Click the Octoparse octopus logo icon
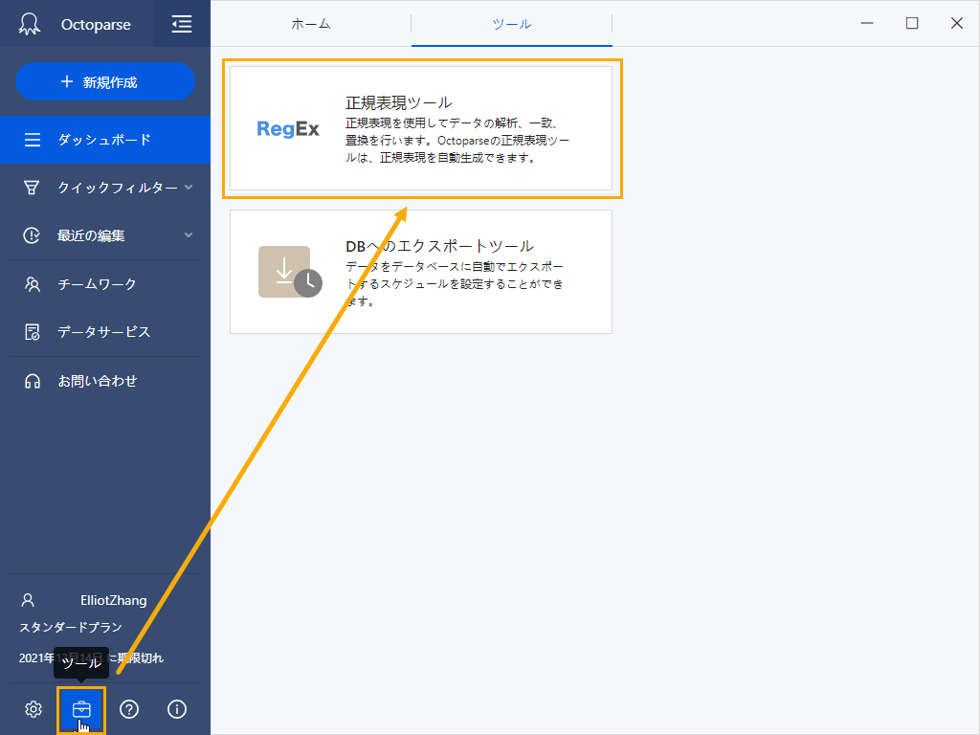The width and height of the screenshot is (980, 735). [30, 24]
